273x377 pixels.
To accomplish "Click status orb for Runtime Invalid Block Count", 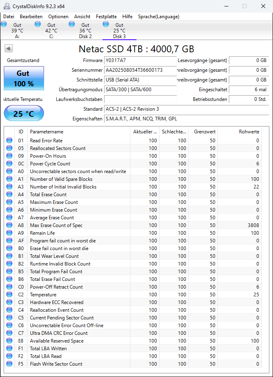I will pyautogui.click(x=9, y=264).
